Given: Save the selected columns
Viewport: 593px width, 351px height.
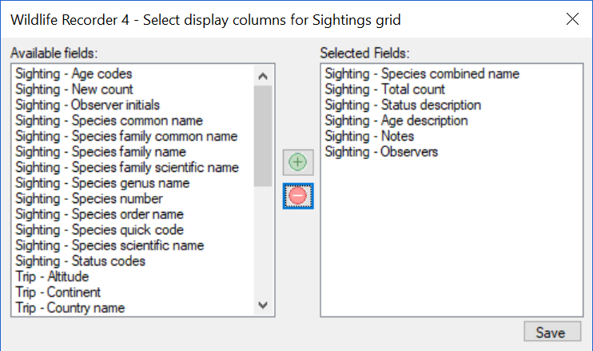Looking at the screenshot, I should click(552, 332).
